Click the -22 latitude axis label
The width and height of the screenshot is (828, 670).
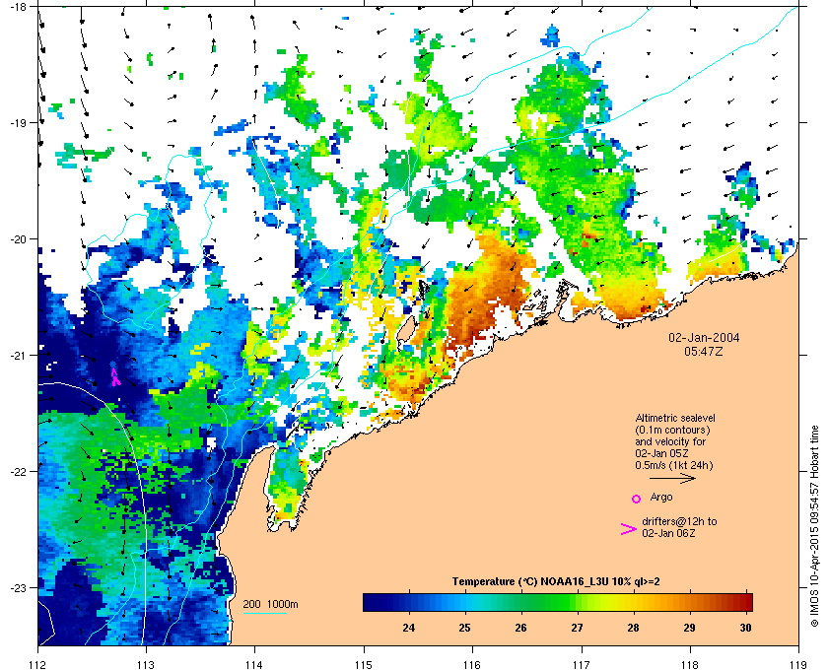click(18, 472)
